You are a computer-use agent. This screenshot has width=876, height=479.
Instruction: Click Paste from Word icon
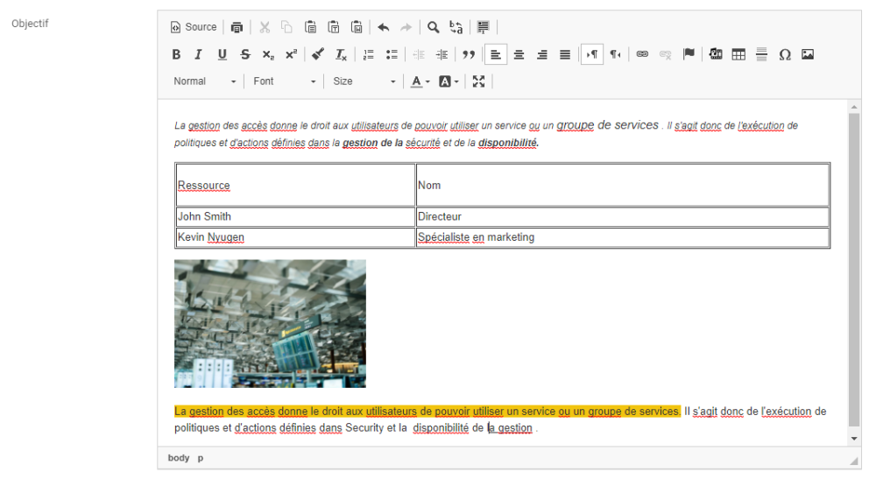pos(357,27)
